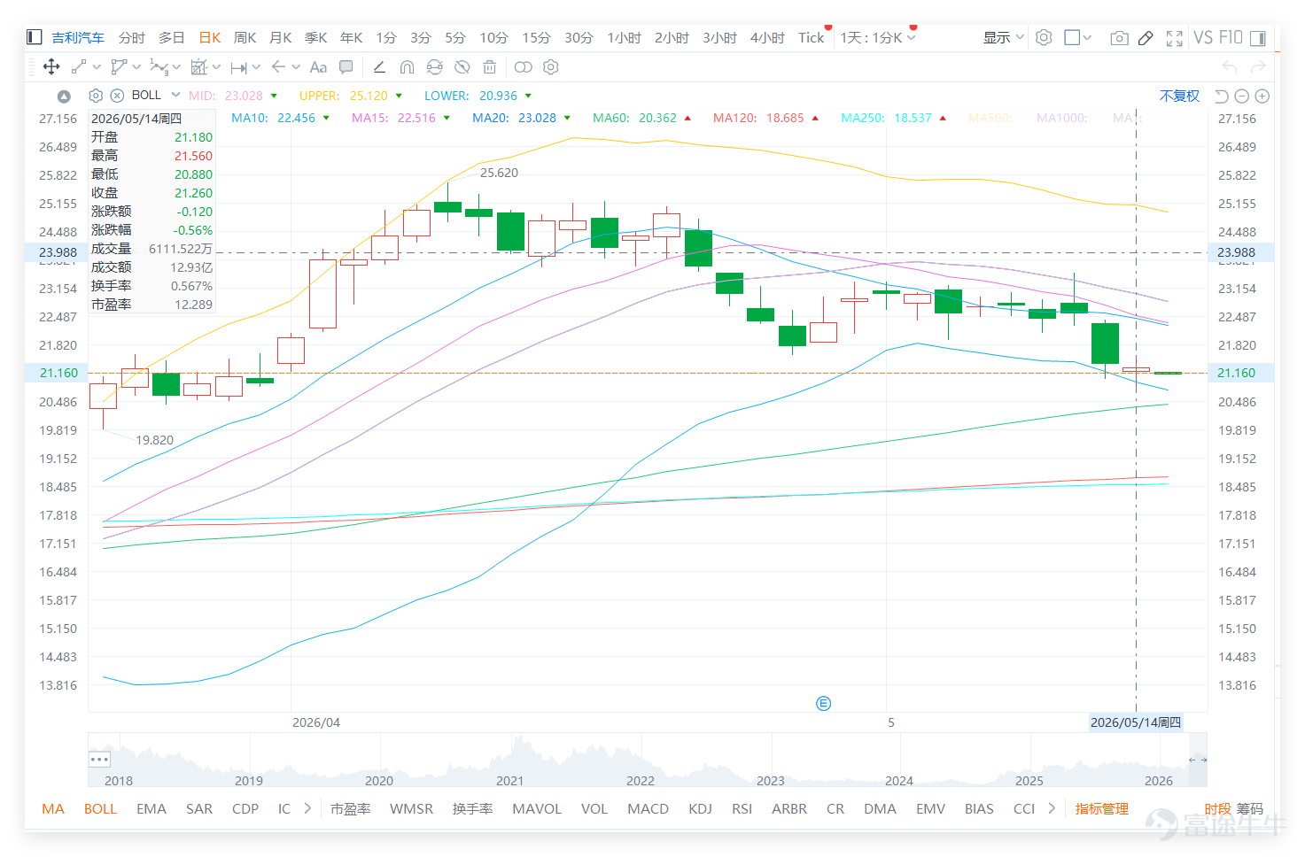
Task: Toggle the VOL sub-indicator
Action: pos(594,808)
